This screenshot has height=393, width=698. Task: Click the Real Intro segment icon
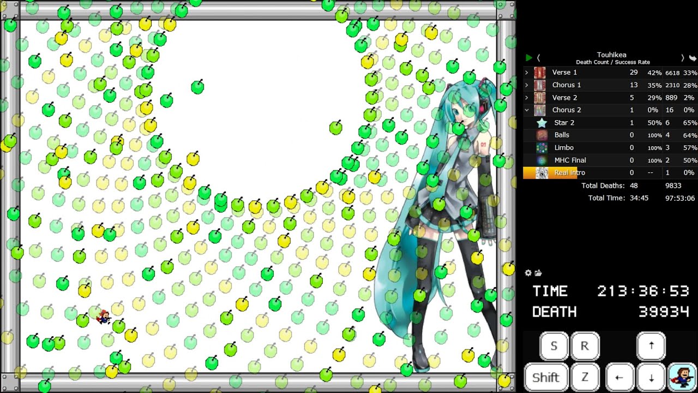(x=542, y=173)
